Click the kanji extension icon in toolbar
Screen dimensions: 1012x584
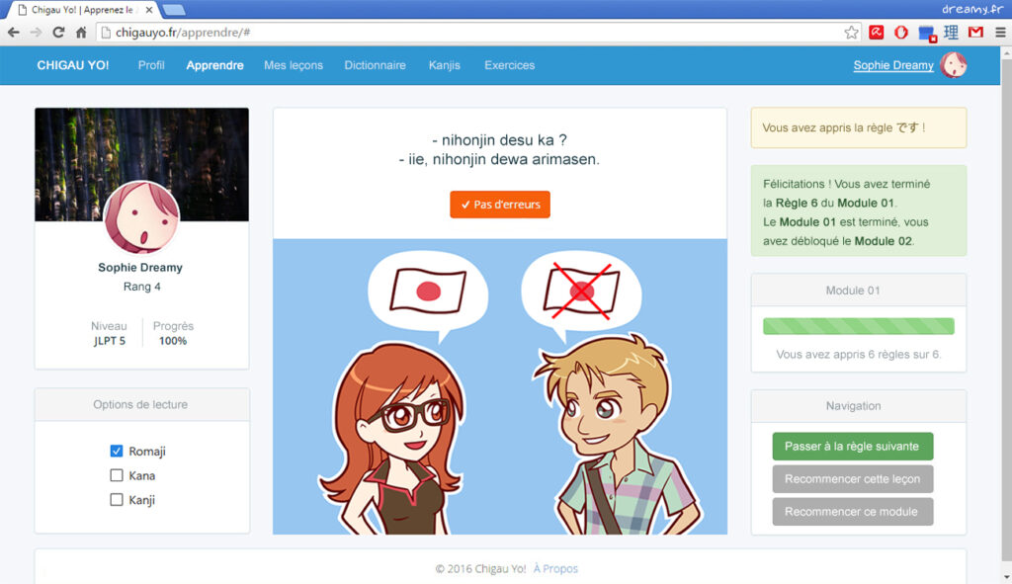(x=952, y=33)
